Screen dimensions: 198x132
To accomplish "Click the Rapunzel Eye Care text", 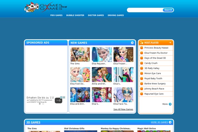I will pyautogui.click(x=154, y=94).
